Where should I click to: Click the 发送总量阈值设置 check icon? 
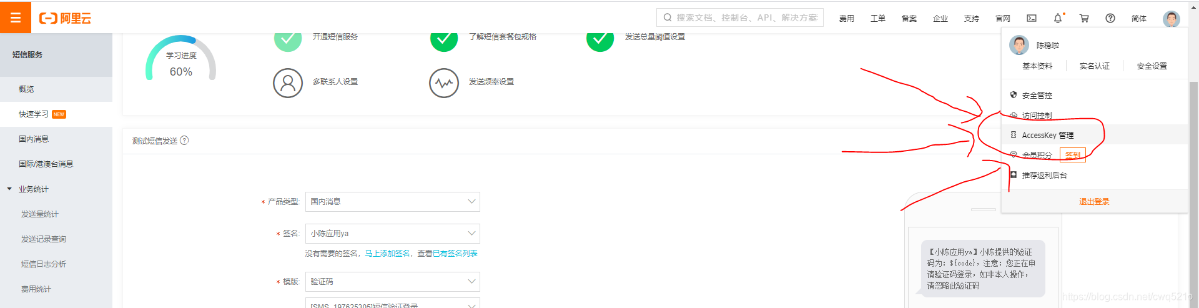tap(600, 40)
